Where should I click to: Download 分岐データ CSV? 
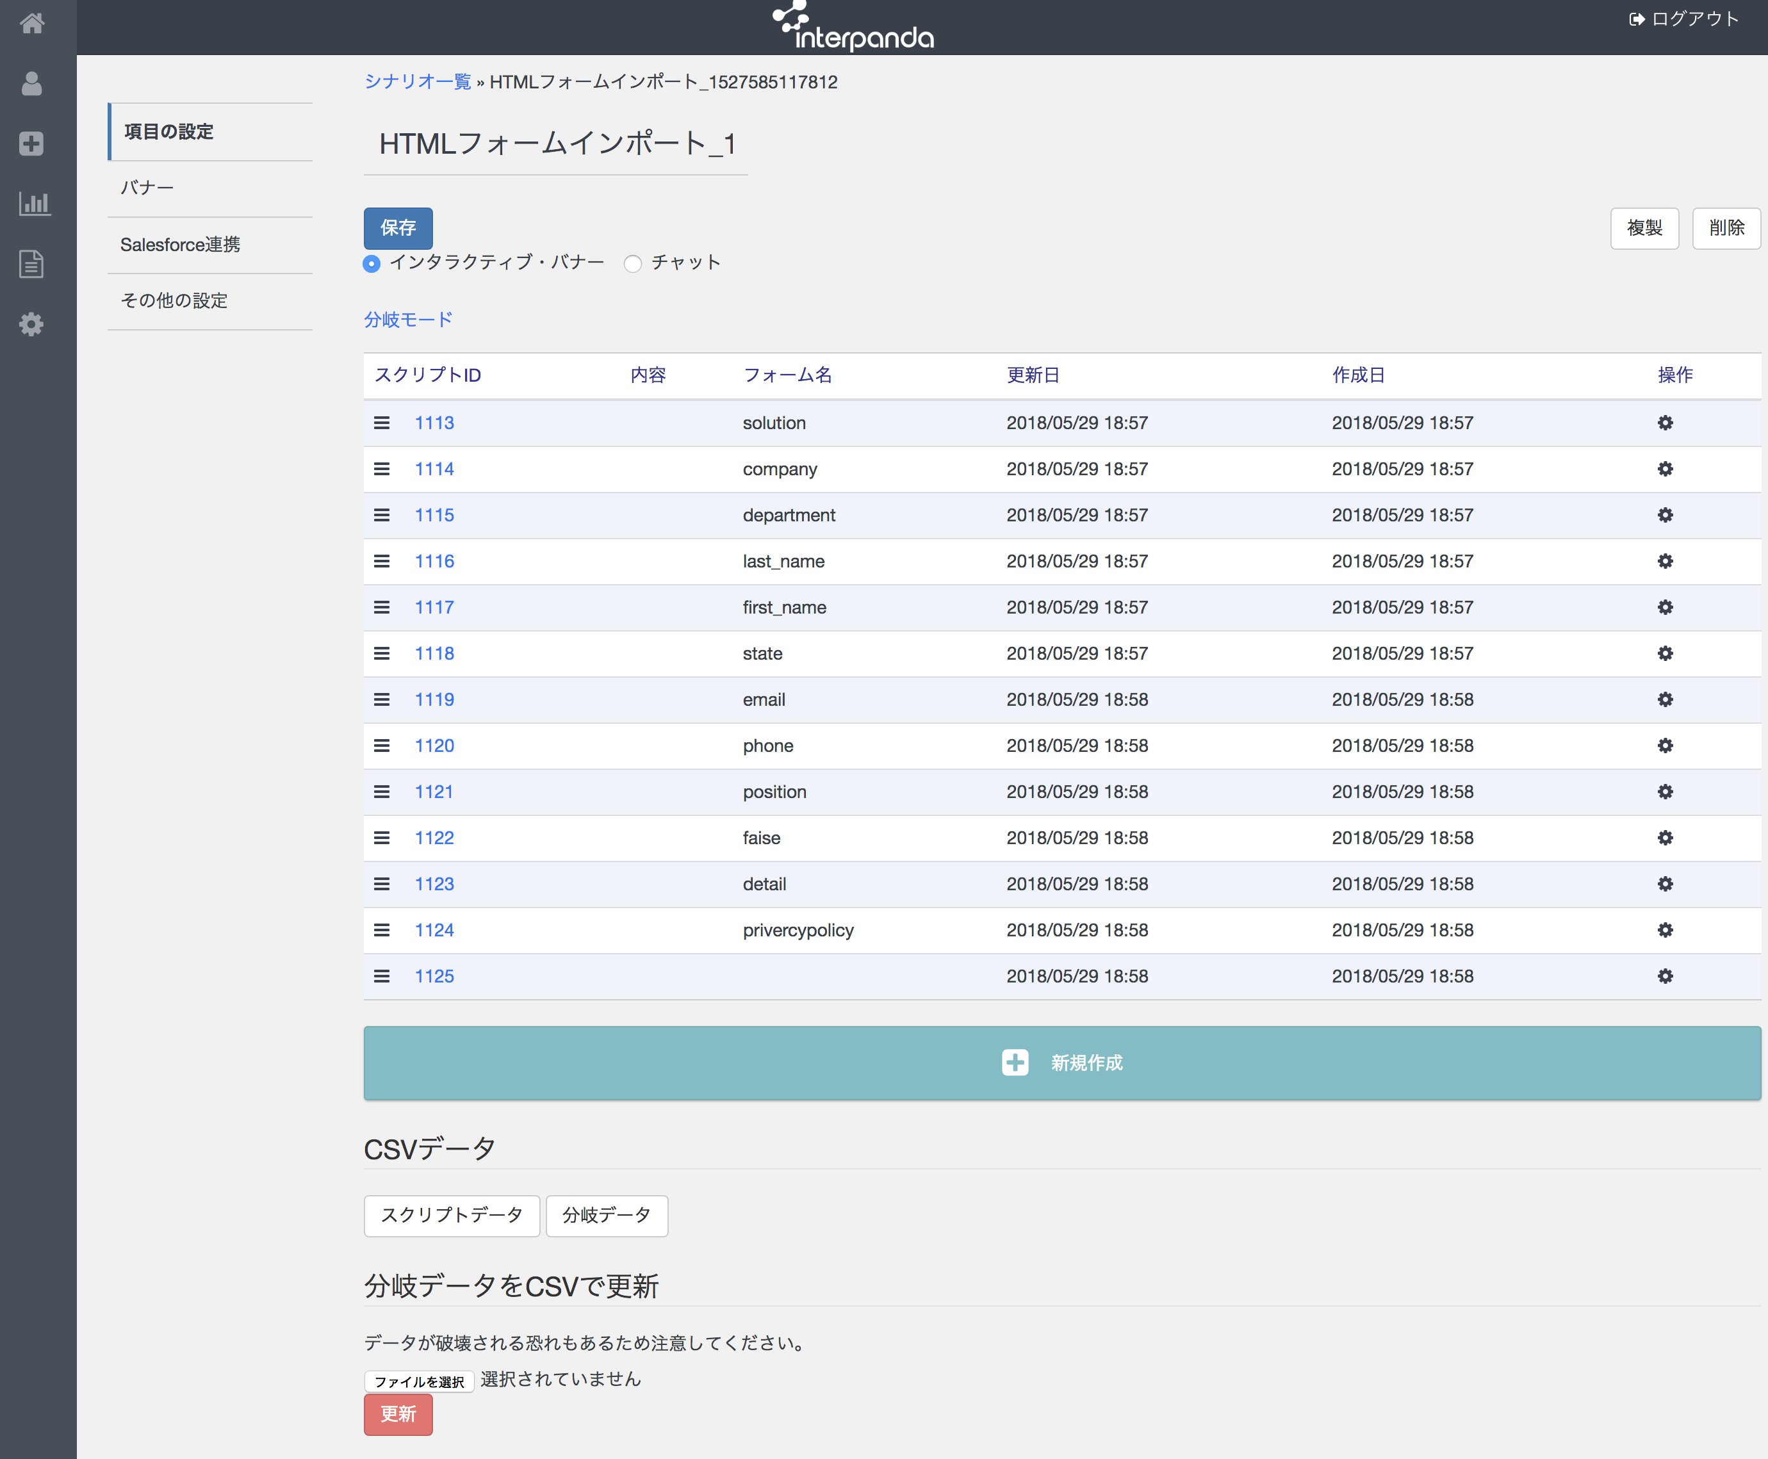607,1215
